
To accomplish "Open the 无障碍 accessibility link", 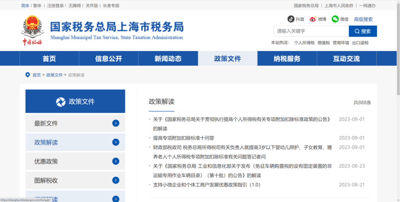I will click(x=74, y=6).
